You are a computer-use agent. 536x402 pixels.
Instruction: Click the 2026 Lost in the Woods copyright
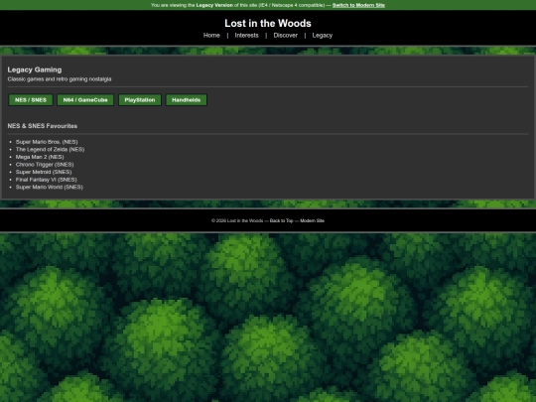tap(237, 220)
